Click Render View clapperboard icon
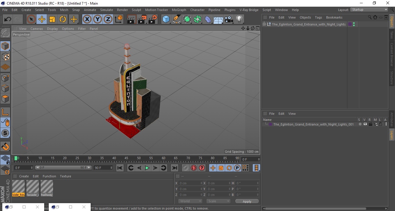 pos(132,19)
